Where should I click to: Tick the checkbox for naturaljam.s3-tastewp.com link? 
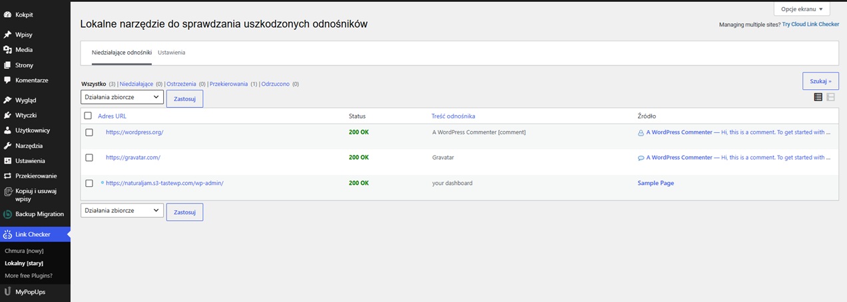89,183
